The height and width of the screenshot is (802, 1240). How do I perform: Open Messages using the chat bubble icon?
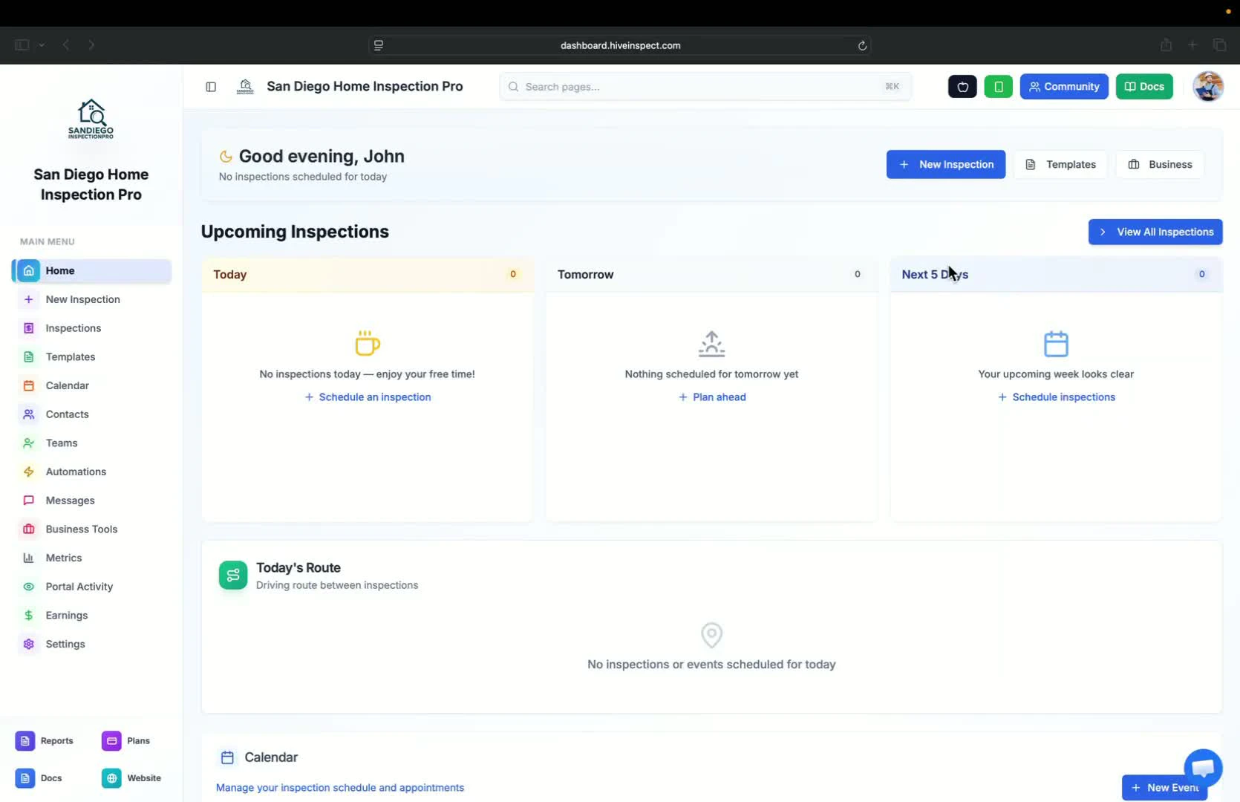tap(28, 500)
